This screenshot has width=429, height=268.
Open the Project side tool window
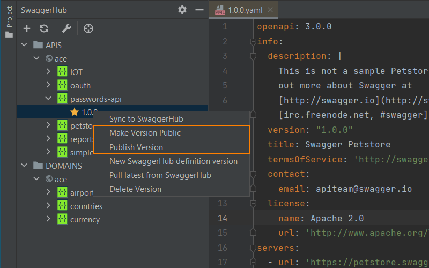8,21
